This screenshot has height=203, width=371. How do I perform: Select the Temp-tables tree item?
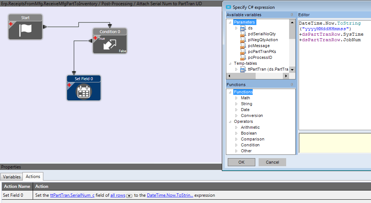click(x=245, y=64)
